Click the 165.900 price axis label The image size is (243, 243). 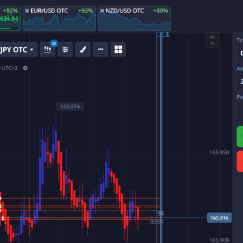219,240
